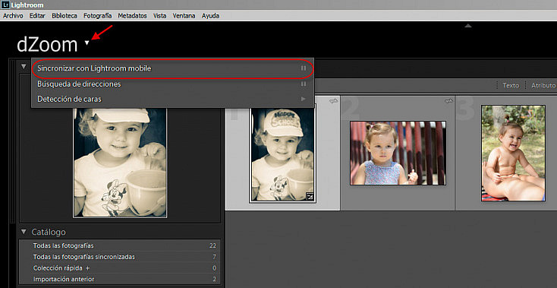
Task: Click the dZoom identity plate text
Action: pos(47,44)
